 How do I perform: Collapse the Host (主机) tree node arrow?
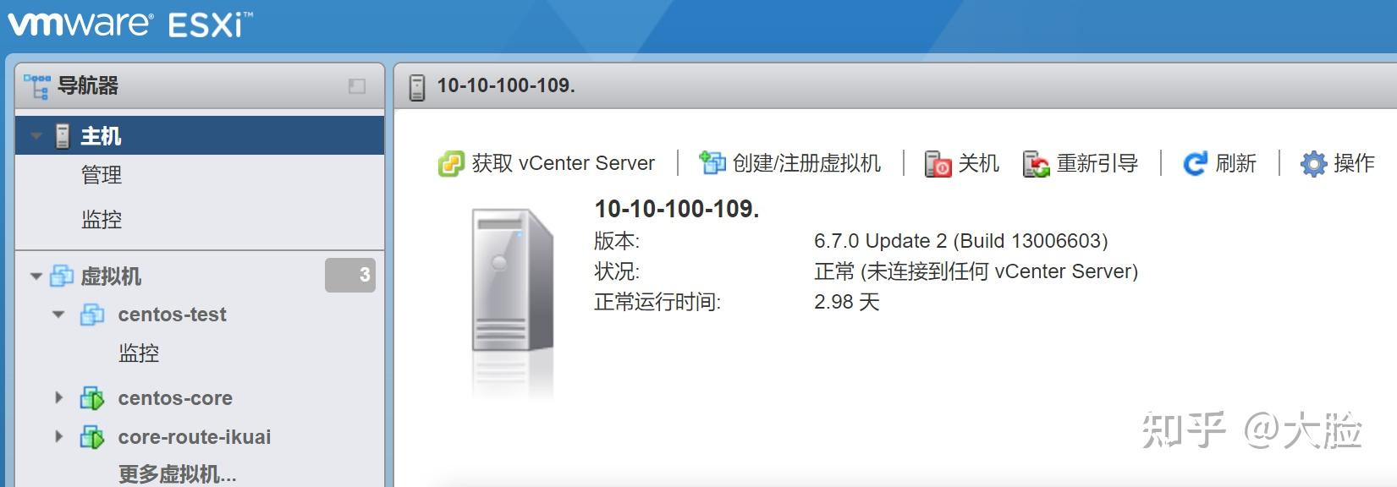pos(36,136)
